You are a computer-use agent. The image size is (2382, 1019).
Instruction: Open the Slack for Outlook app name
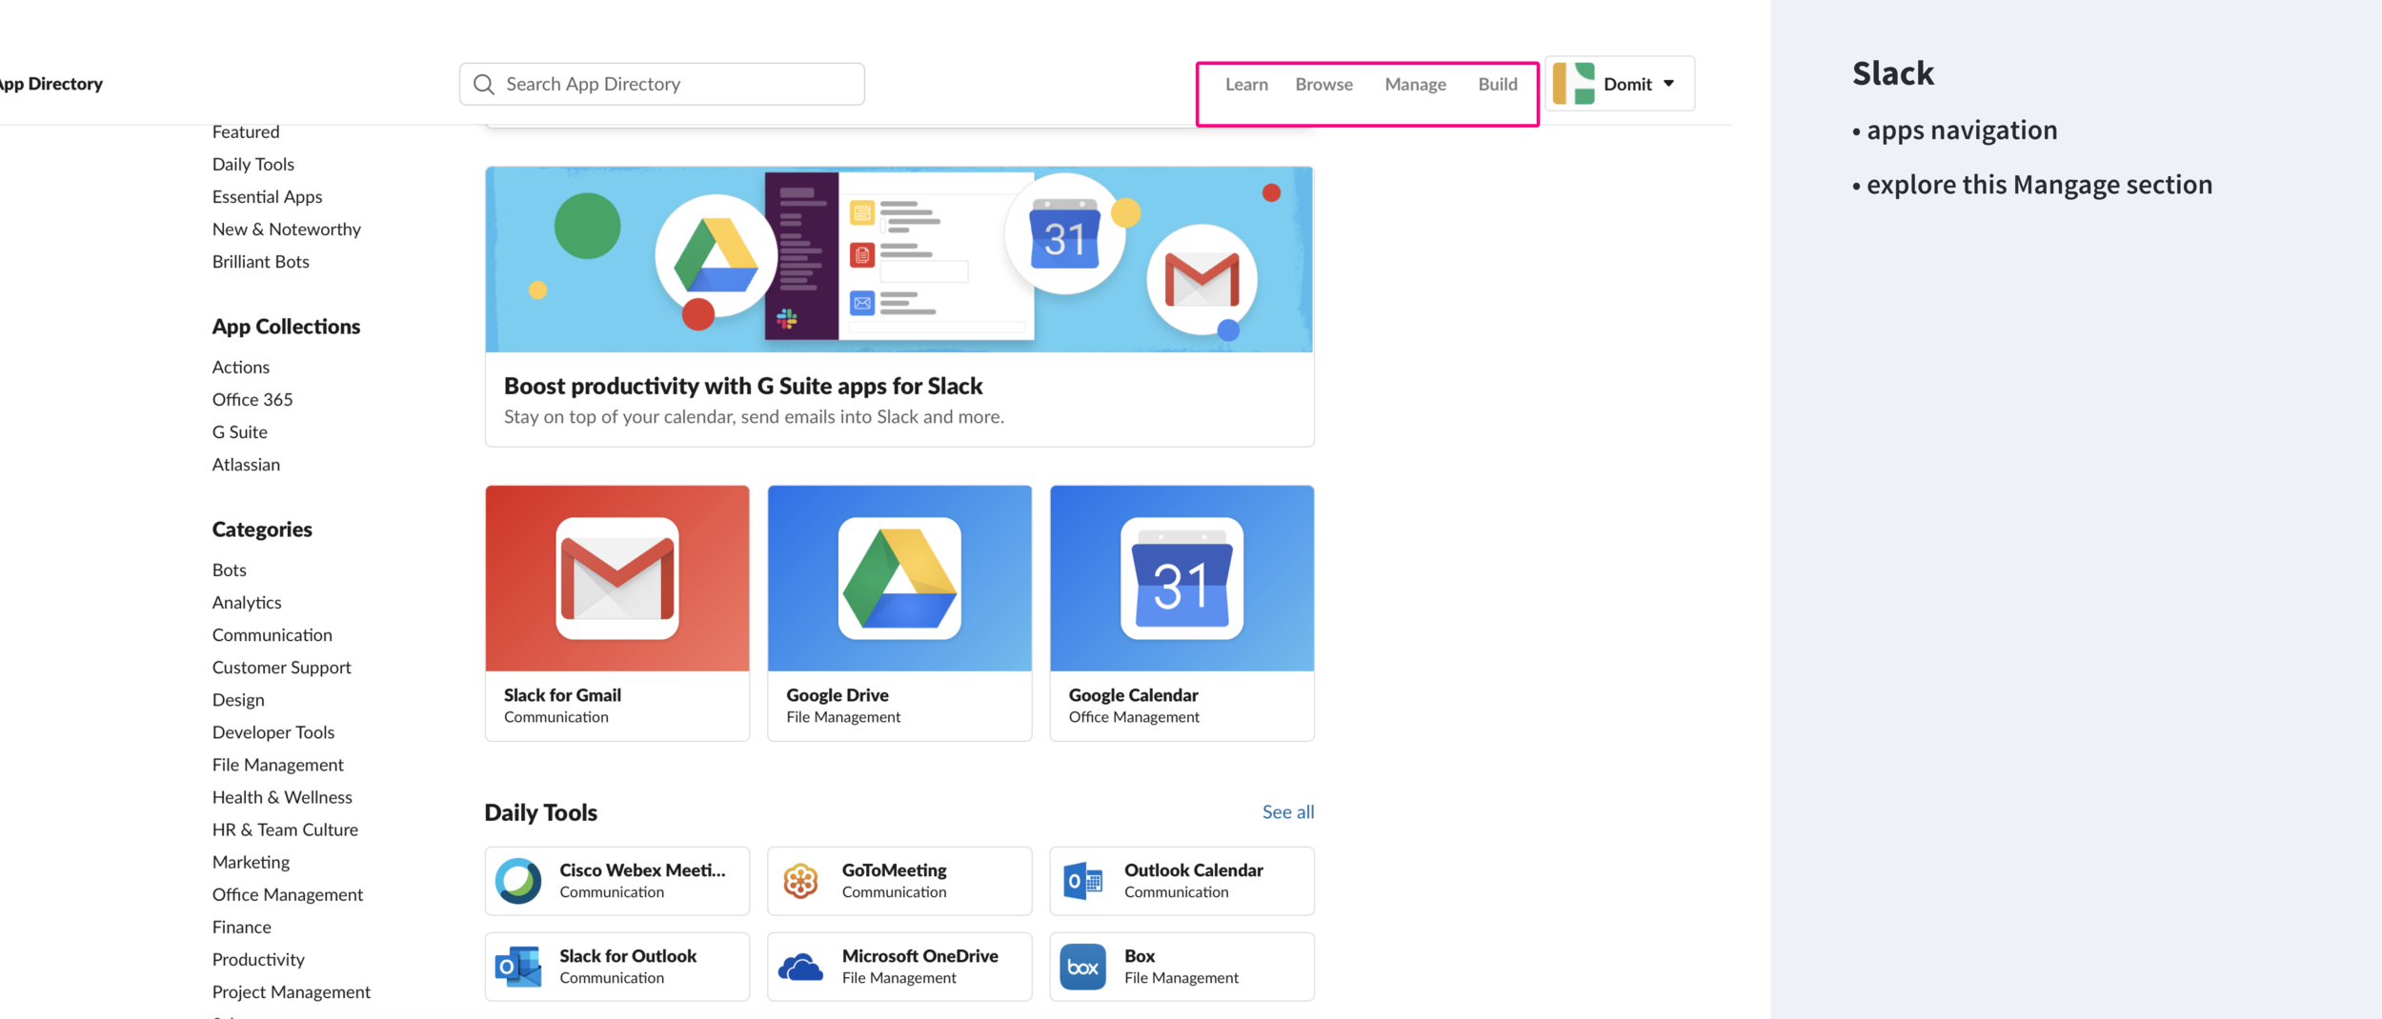coord(628,955)
